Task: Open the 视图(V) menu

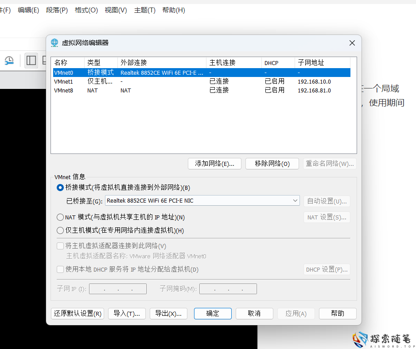Action: coord(115,10)
